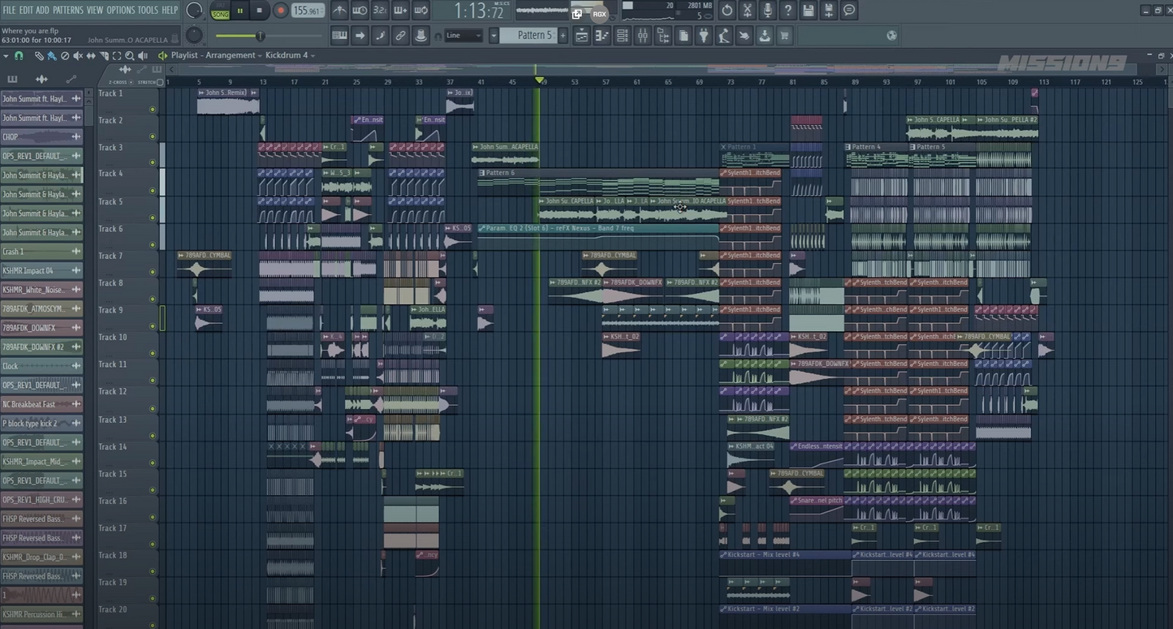Click the Undo icon in the top toolbar
The height and width of the screenshot is (629, 1173).
(728, 10)
